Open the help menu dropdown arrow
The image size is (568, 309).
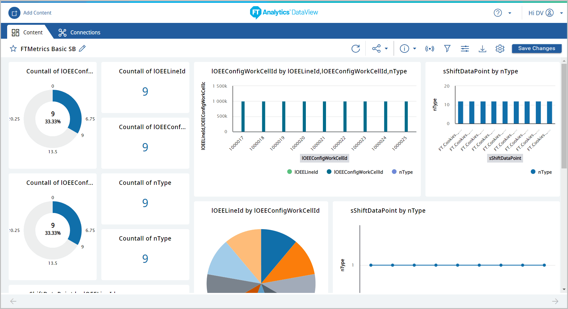pyautogui.click(x=510, y=13)
